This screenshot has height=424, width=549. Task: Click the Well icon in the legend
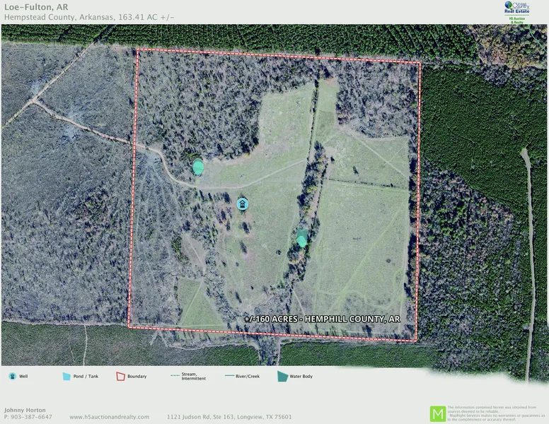[13, 376]
